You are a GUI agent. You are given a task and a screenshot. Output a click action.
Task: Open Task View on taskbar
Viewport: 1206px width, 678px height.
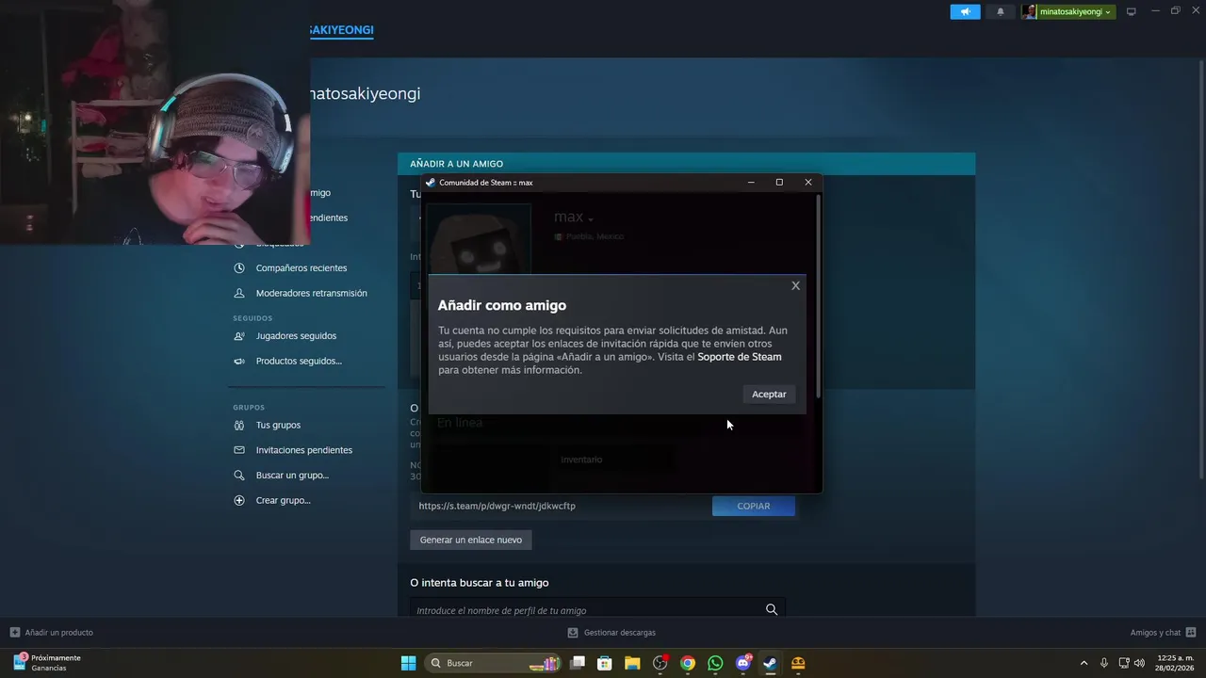[x=578, y=663]
